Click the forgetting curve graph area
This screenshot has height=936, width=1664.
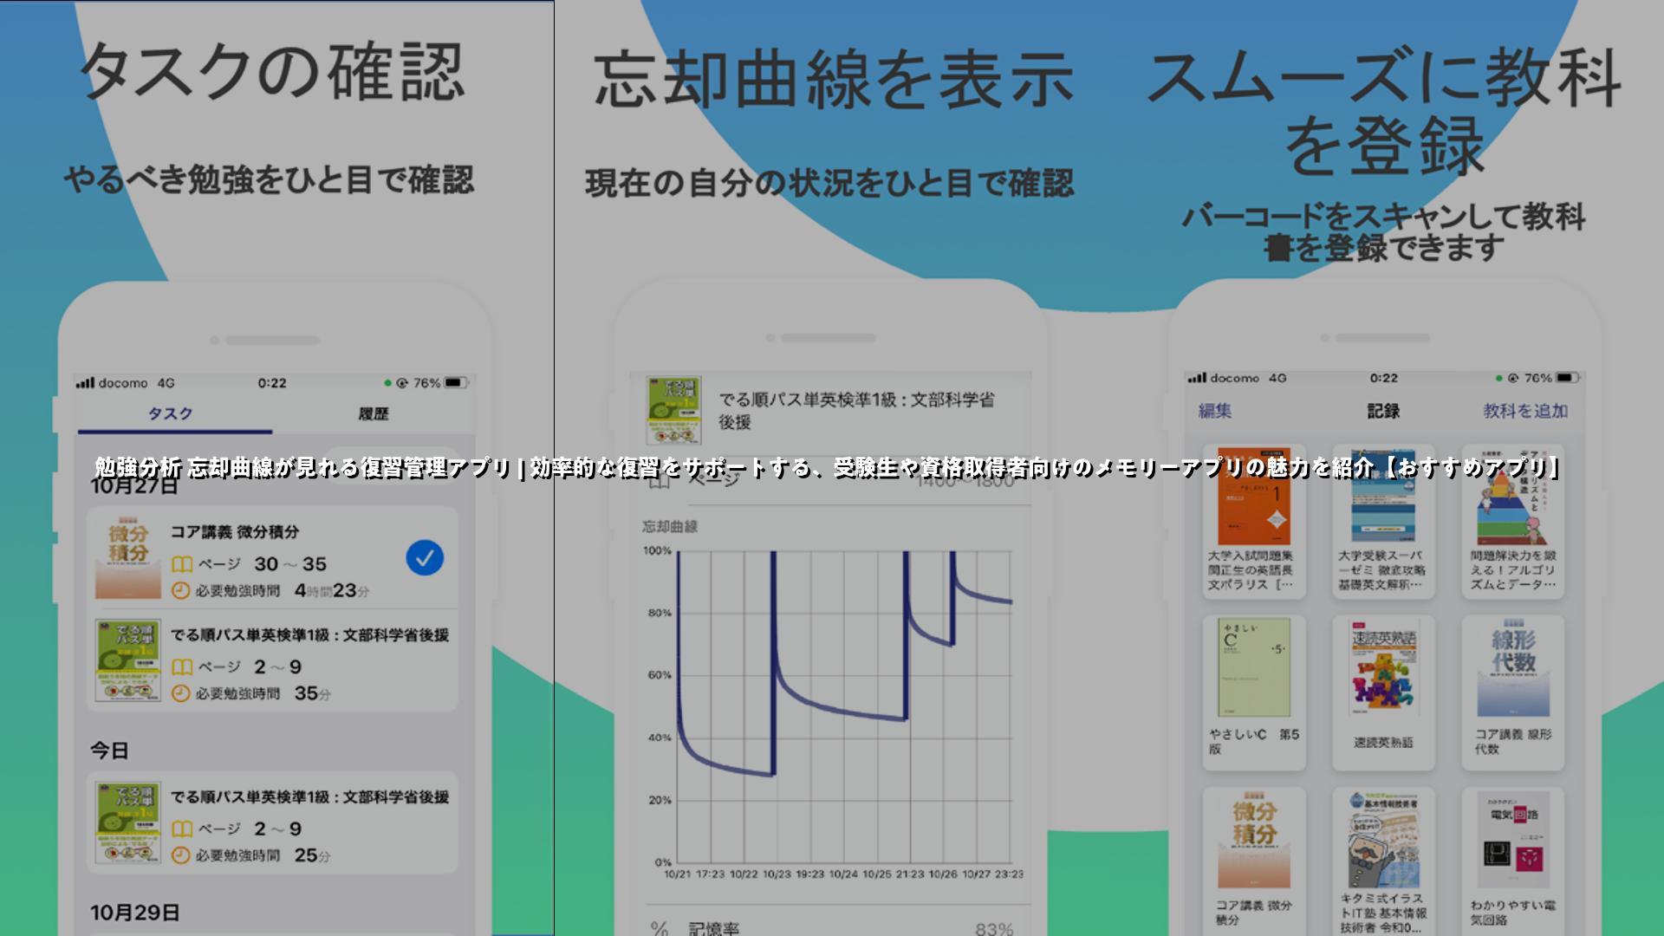click(845, 706)
